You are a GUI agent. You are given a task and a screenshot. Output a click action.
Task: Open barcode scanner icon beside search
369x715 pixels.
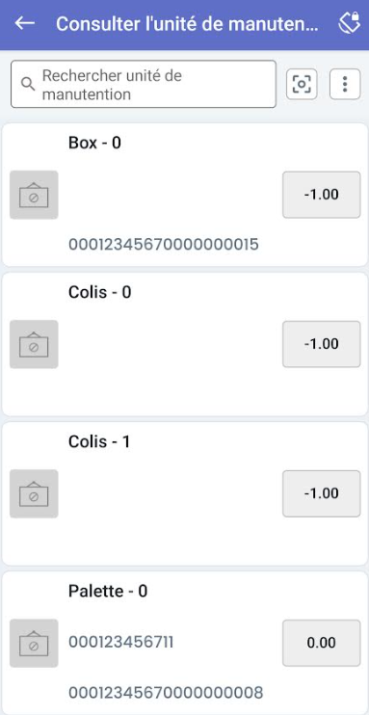(x=302, y=84)
